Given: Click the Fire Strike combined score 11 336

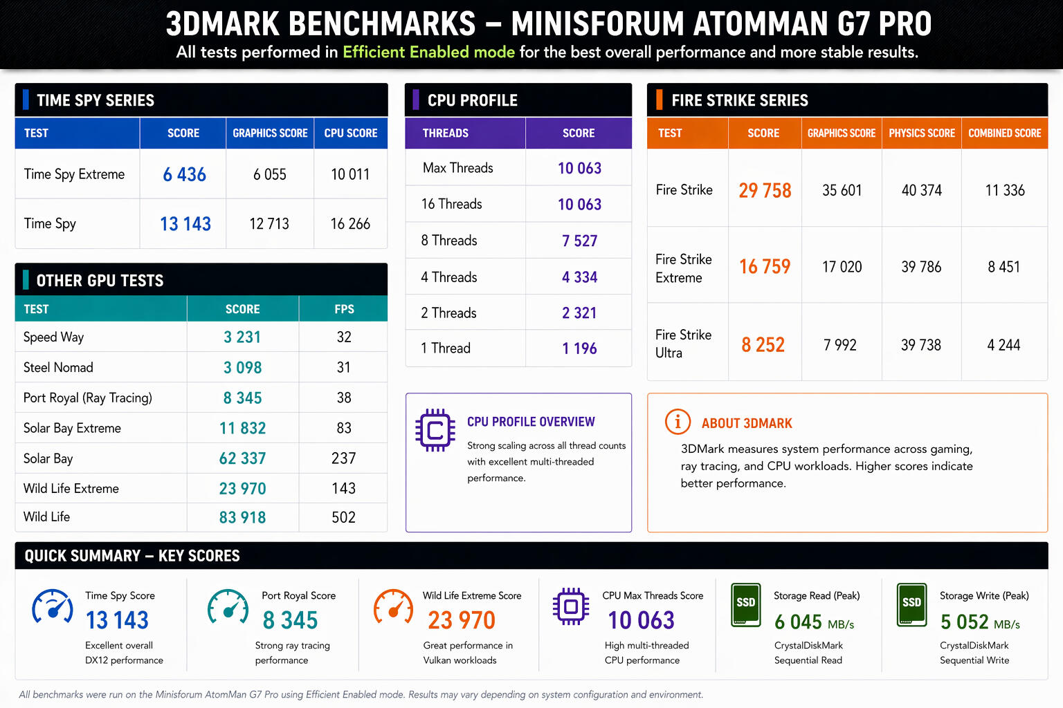Looking at the screenshot, I should click(x=1005, y=191).
